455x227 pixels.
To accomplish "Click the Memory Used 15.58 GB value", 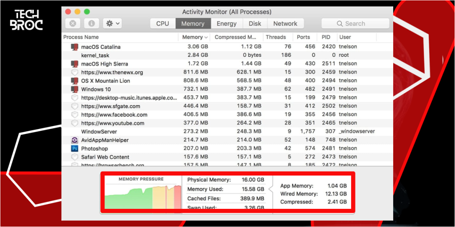I will (x=253, y=189).
